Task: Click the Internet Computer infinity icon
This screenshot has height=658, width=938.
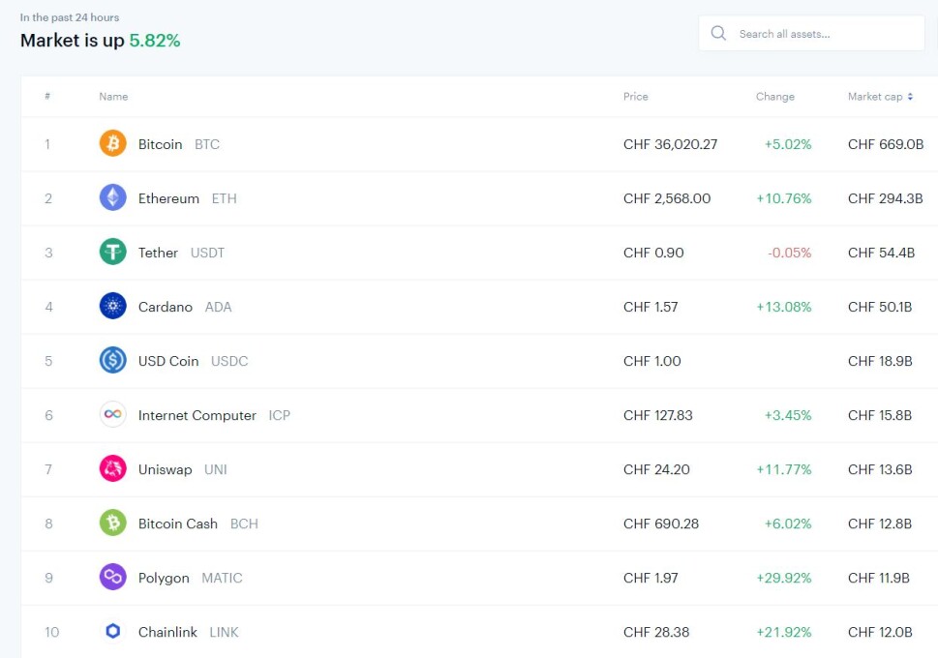Action: pyautogui.click(x=112, y=414)
